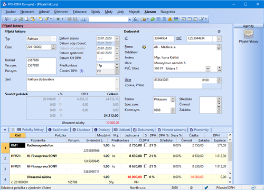
Task: Open the Fakturace menu
Action: (x=80, y=12)
